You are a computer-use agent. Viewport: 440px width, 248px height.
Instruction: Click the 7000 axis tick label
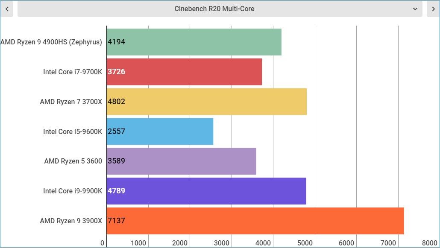388,243
